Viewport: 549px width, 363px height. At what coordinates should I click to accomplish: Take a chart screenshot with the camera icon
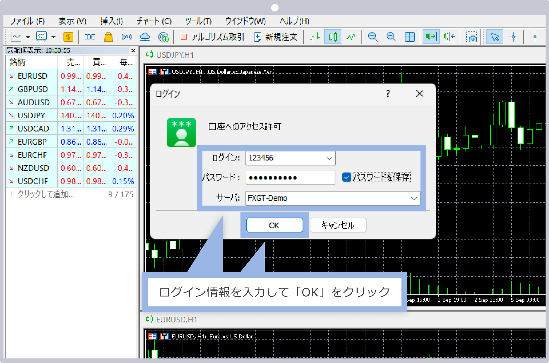(472, 37)
